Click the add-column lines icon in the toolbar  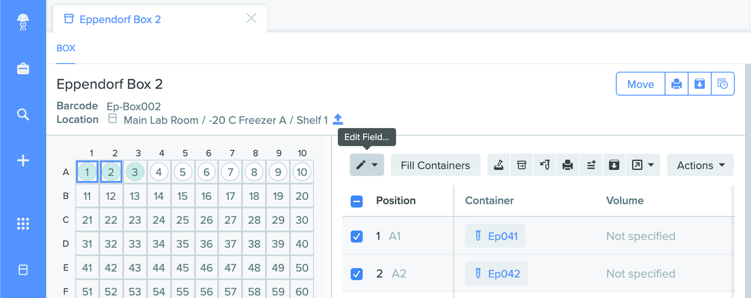pos(591,165)
